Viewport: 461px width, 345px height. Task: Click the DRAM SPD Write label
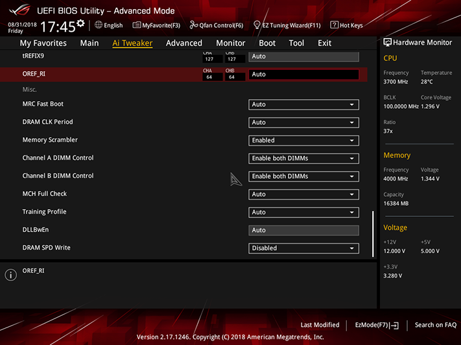pyautogui.click(x=47, y=247)
